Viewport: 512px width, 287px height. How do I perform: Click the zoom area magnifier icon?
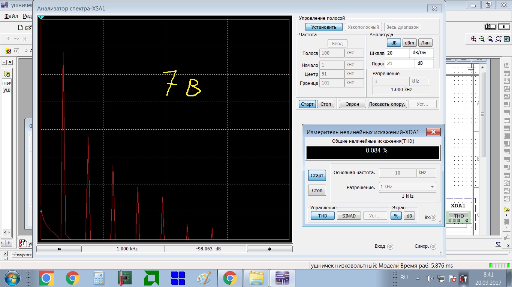tap(490, 39)
